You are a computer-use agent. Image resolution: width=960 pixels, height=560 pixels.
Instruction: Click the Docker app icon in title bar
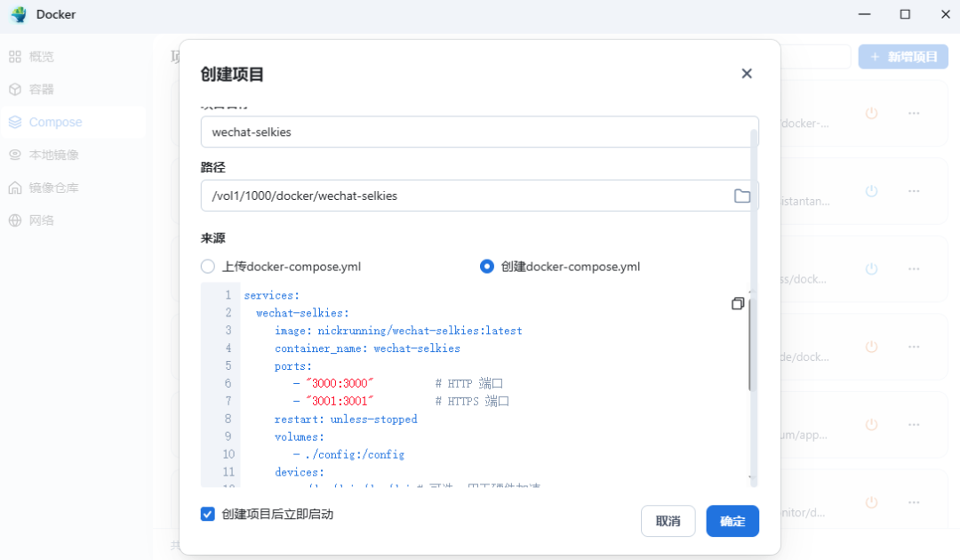[19, 14]
